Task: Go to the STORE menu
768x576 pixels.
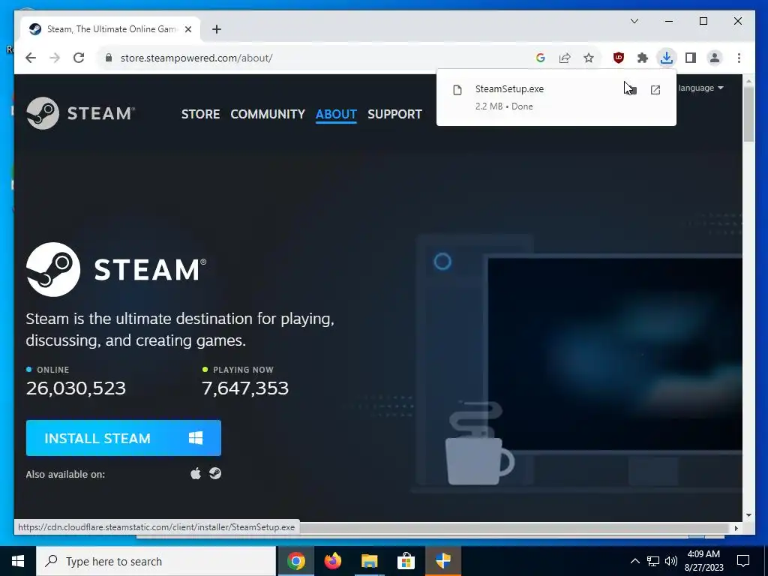Action: pos(200,114)
